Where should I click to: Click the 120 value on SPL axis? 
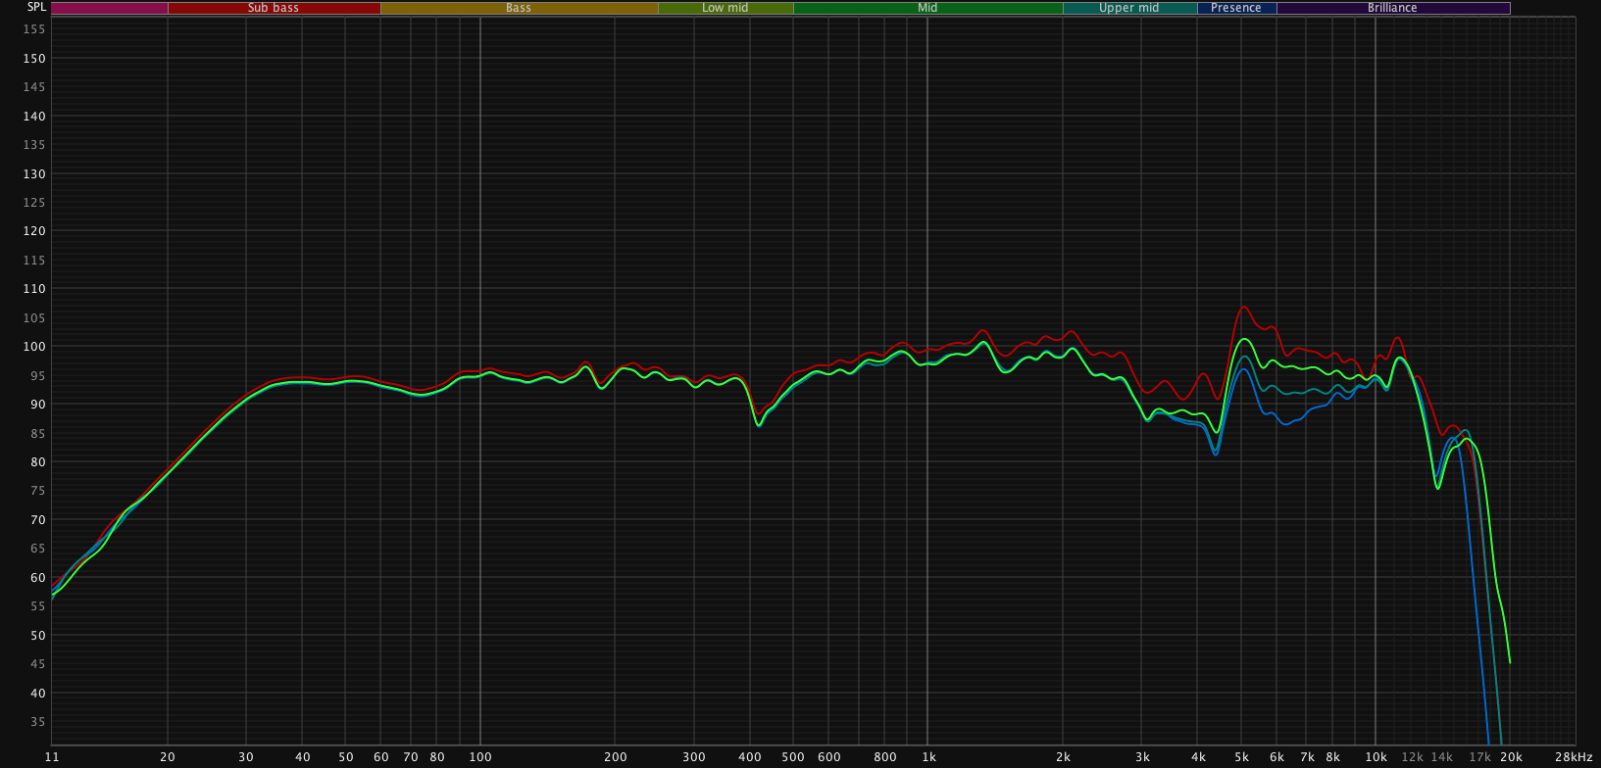pyautogui.click(x=34, y=231)
